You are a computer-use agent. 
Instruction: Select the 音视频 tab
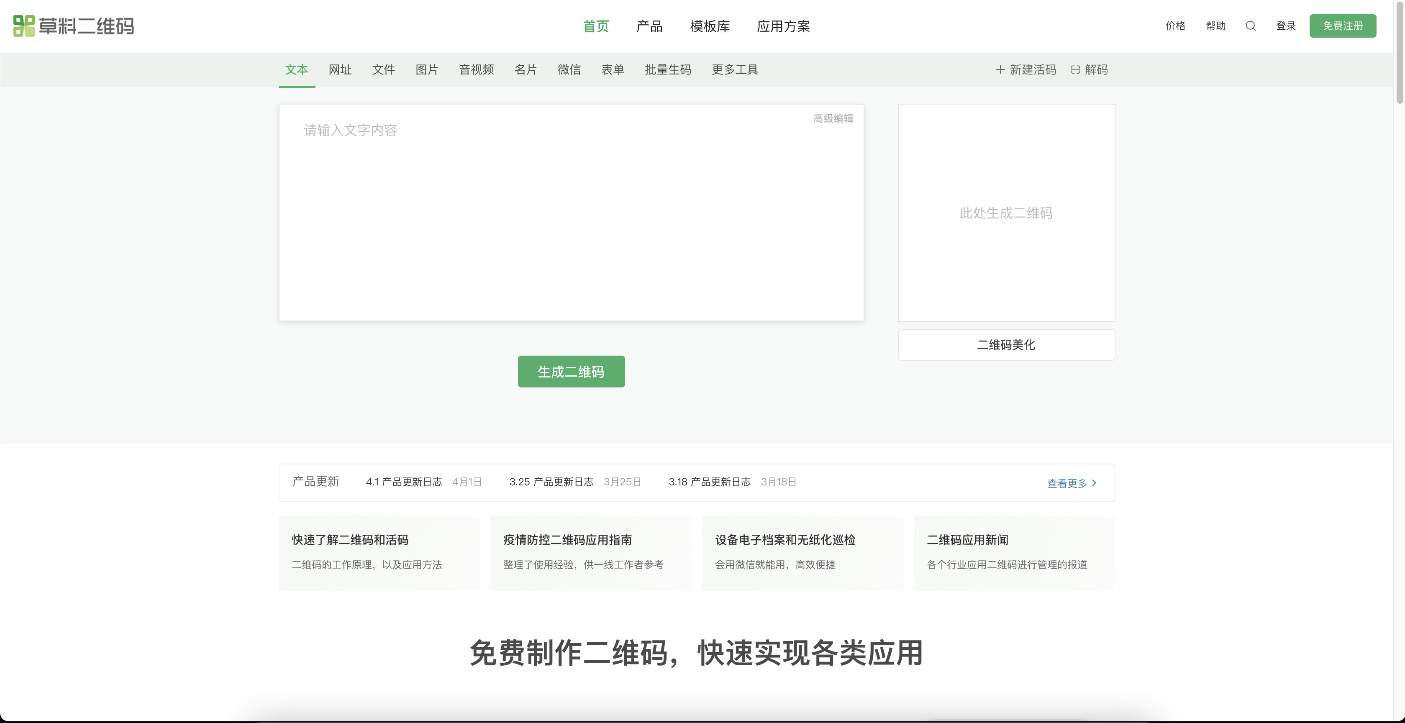[x=476, y=70]
